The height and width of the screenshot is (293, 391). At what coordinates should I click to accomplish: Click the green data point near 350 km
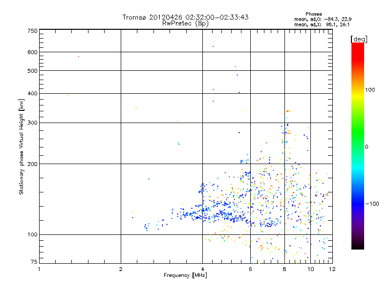click(x=136, y=107)
